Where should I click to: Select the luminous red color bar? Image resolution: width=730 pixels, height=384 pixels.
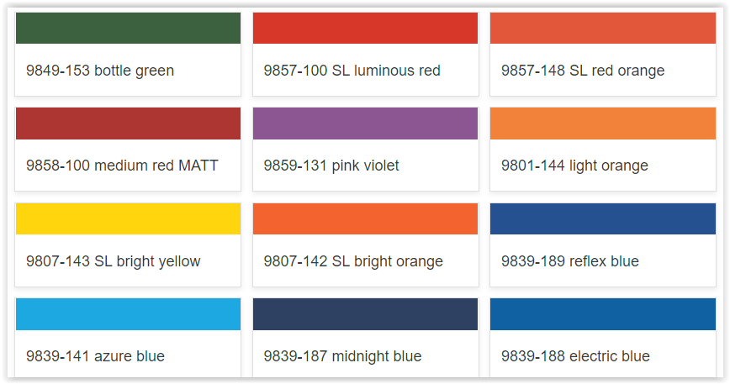[x=365, y=29]
